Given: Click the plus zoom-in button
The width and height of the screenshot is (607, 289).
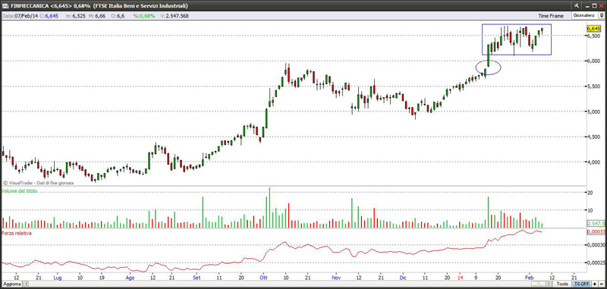Looking at the screenshot, I should pyautogui.click(x=595, y=284).
